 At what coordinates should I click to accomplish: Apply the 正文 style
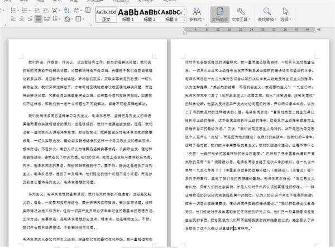(106, 15)
